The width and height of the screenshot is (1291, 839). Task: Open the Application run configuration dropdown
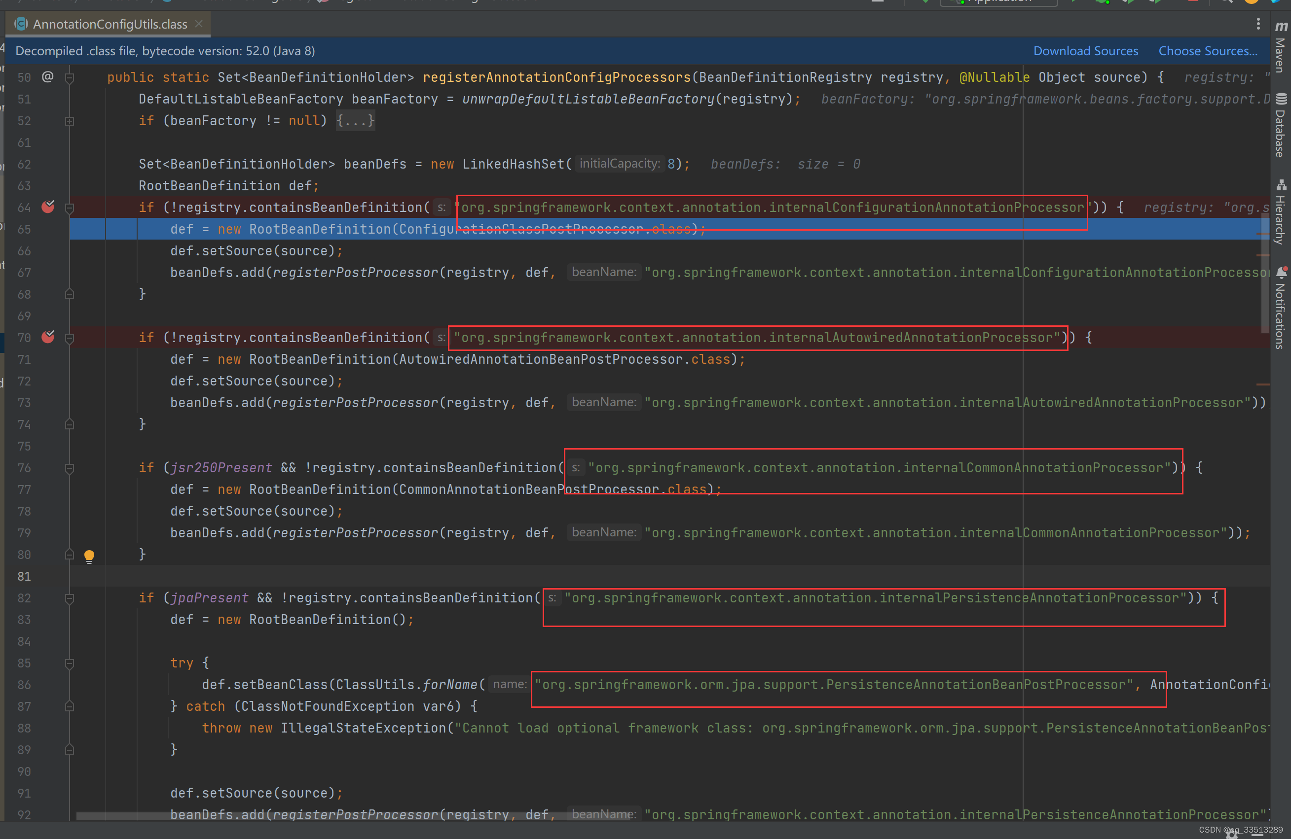(998, 2)
